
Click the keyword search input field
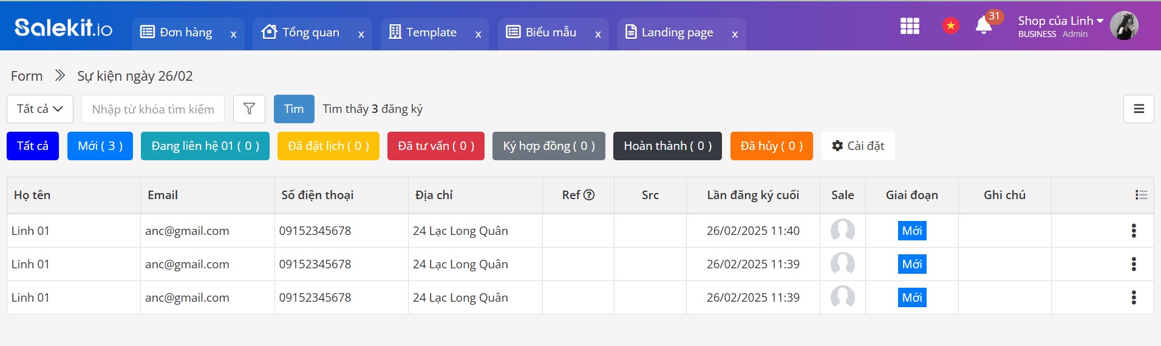point(152,109)
